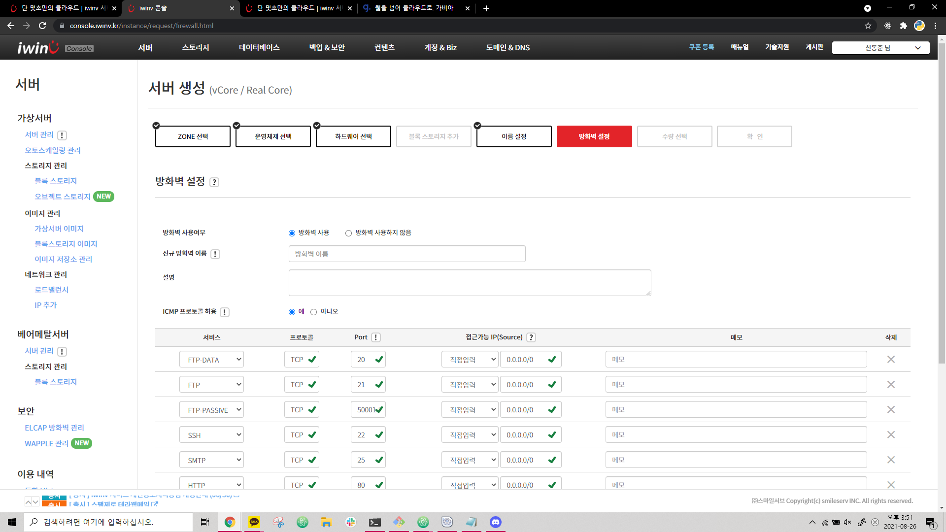
Task: Click the info icon beside ICMP 프로토콜 허용
Action: tap(225, 312)
